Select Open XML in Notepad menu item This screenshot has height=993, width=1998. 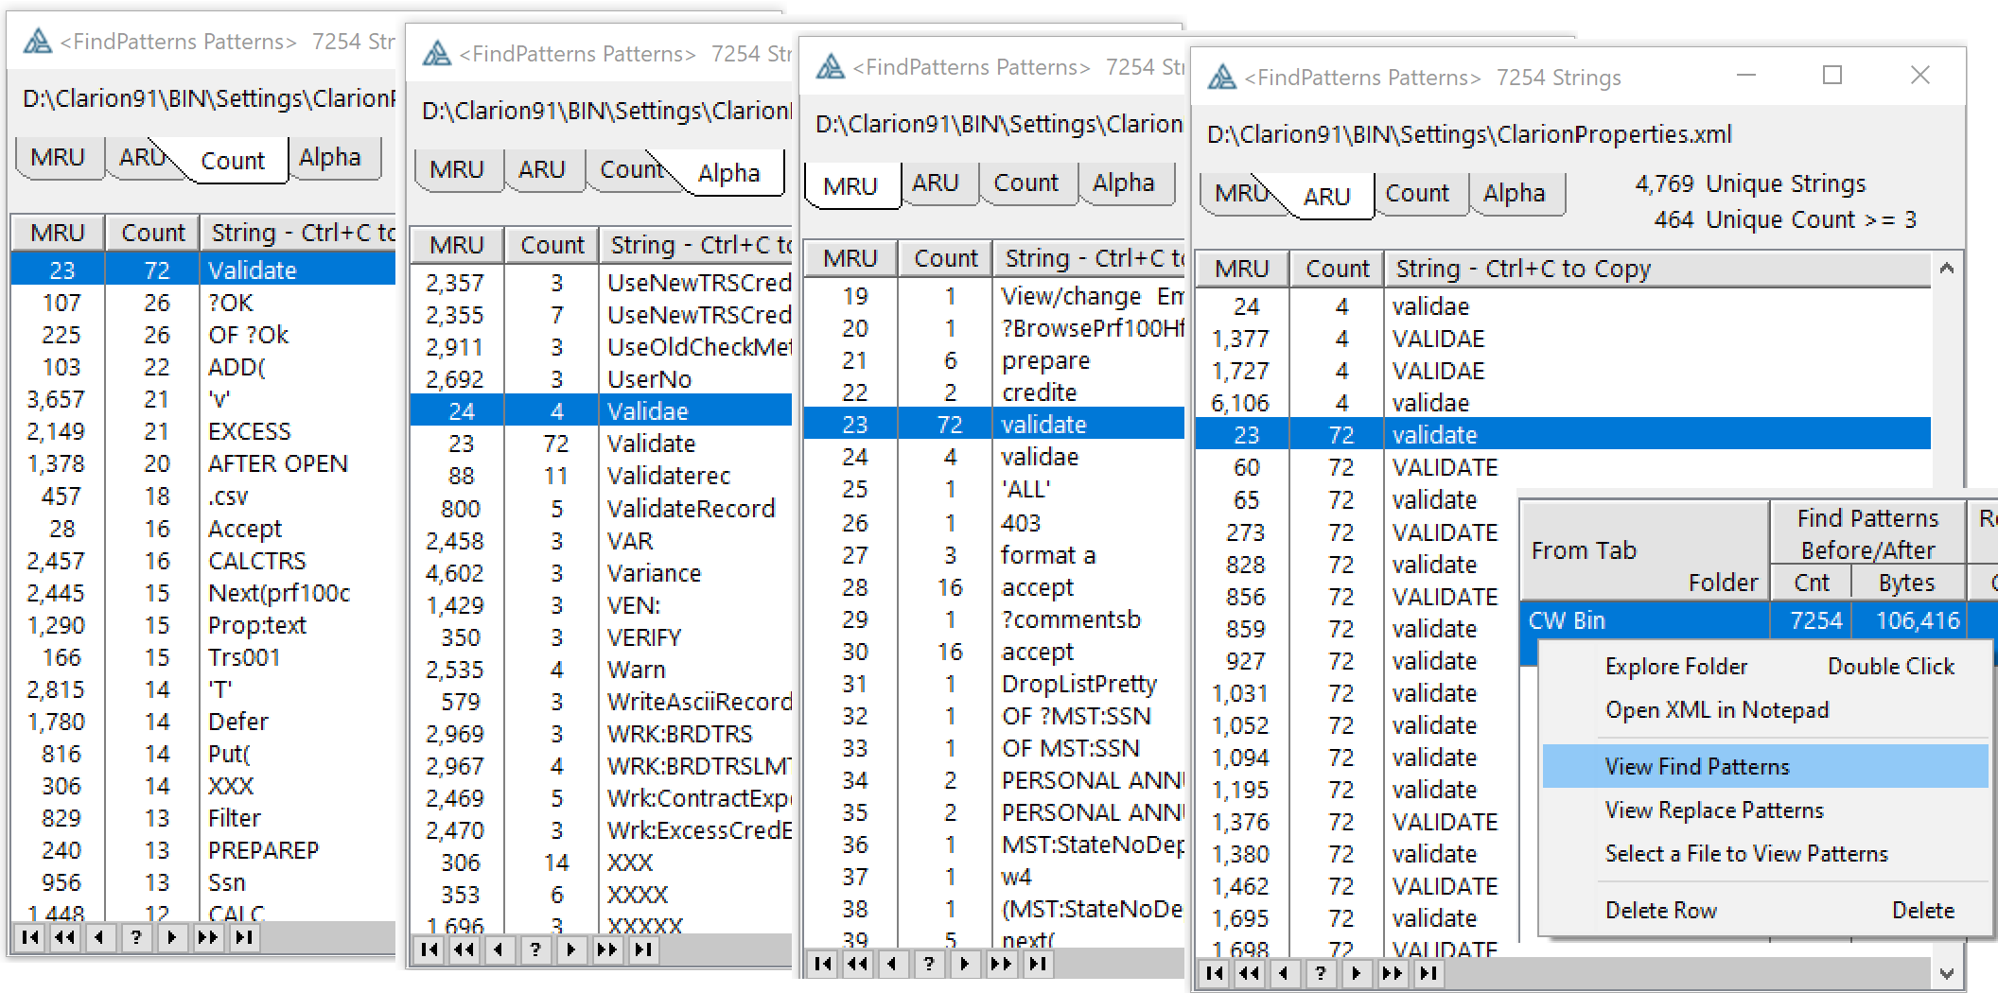(x=1716, y=710)
